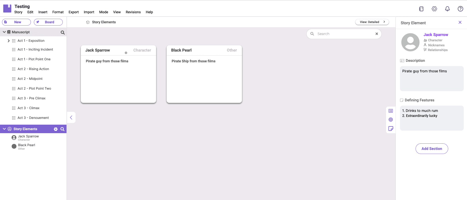The image size is (467, 200).
Task: Click the Relationships link
Action: tap(438, 50)
